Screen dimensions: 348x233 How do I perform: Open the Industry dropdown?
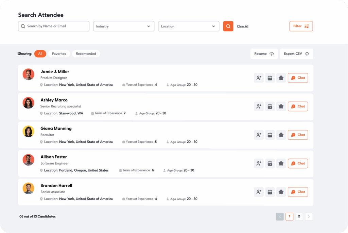(124, 26)
